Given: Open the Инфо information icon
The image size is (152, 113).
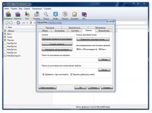Looking at the screenshot, I should tap(55, 15).
